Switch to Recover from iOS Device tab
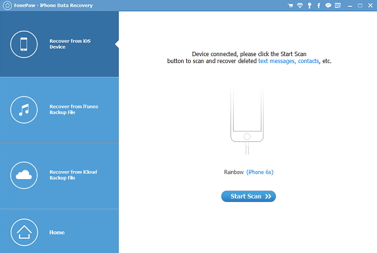This screenshot has height=253, width=377. point(59,44)
